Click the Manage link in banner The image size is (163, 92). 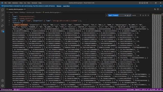tap(59, 6)
